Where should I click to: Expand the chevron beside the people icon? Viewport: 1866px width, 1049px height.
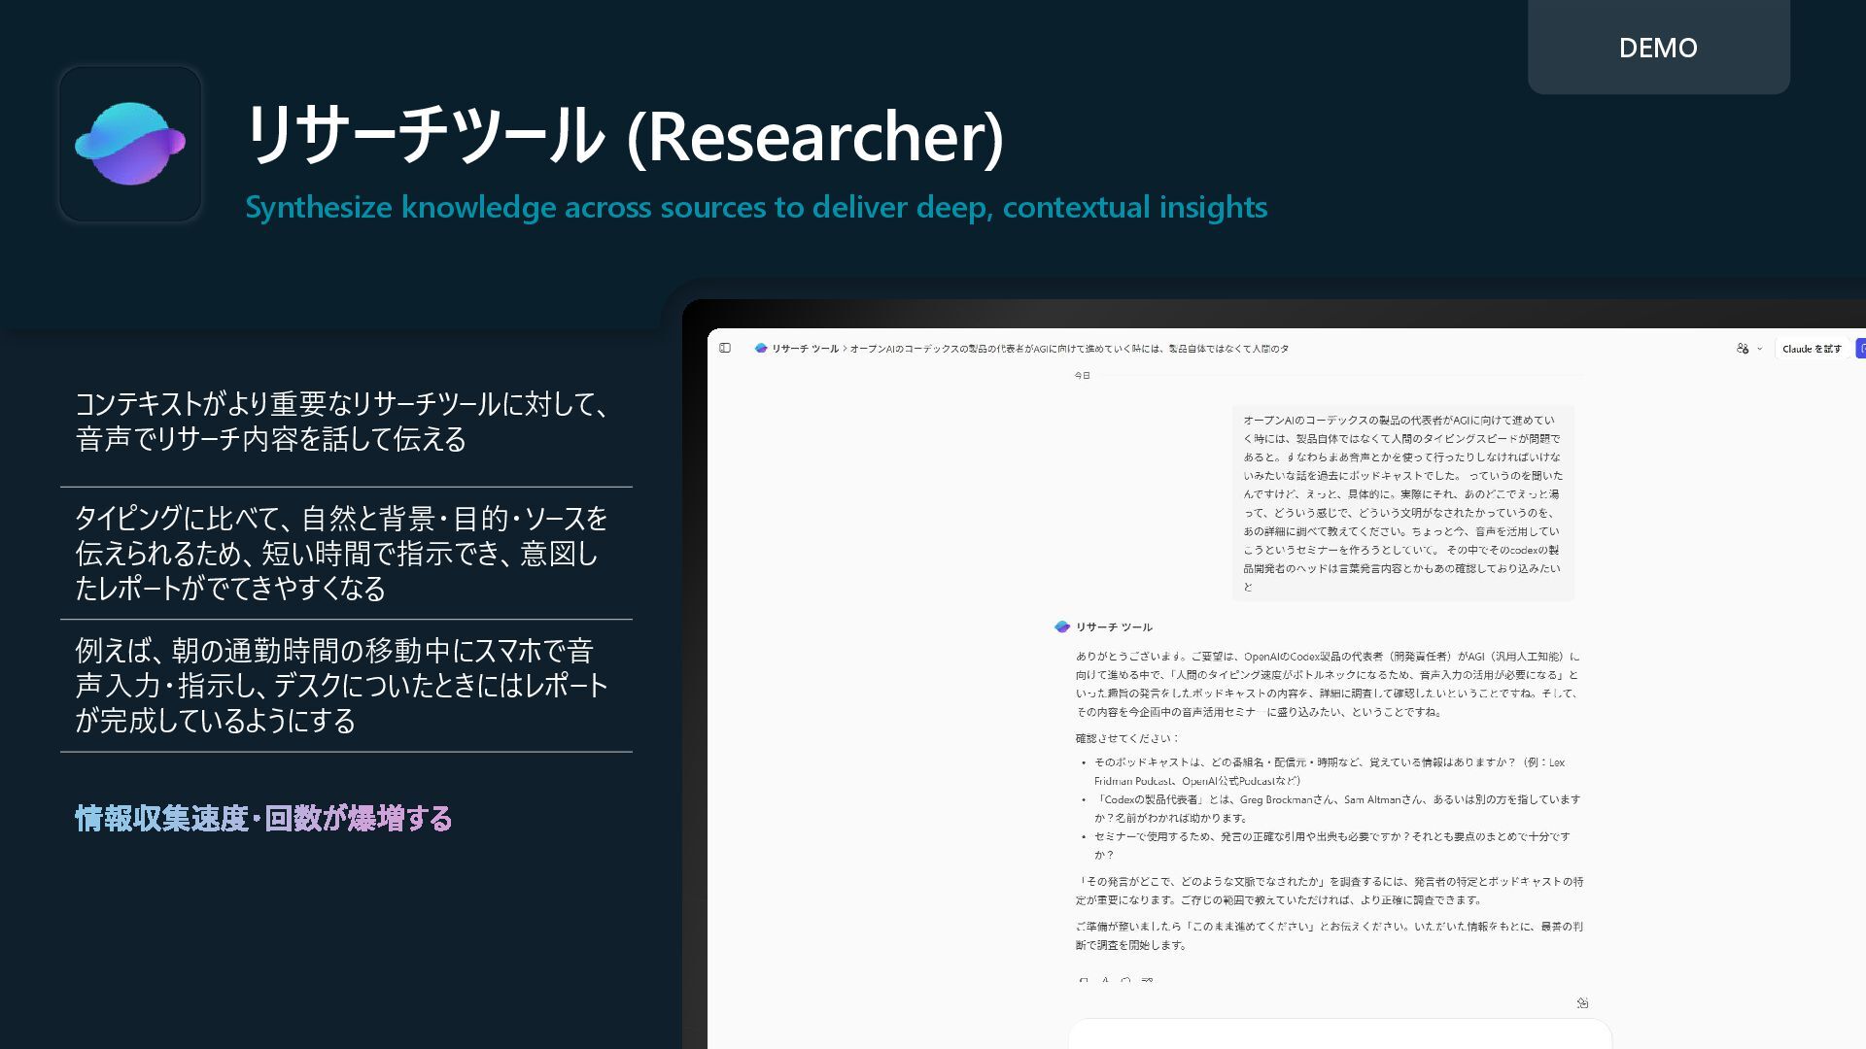(x=1760, y=349)
